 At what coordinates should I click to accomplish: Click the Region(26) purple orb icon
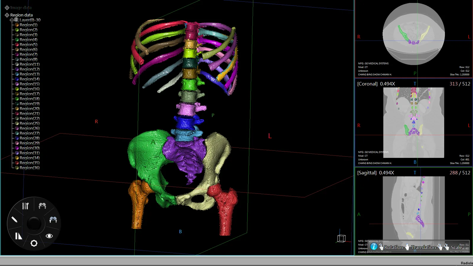tap(17, 128)
